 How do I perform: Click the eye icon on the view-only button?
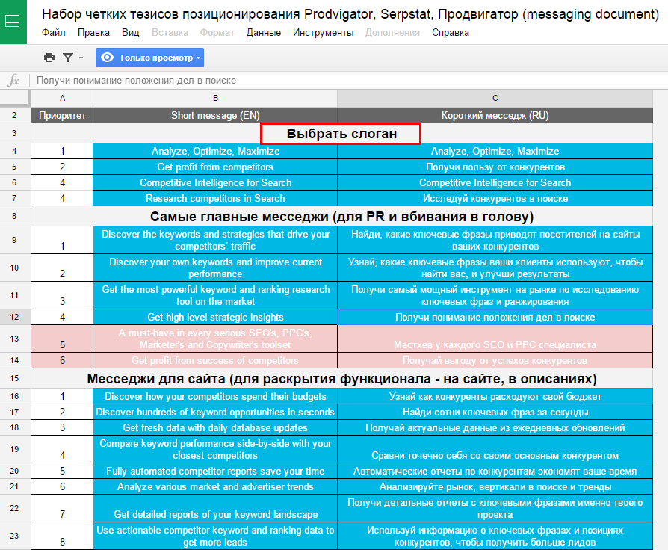click(x=107, y=58)
